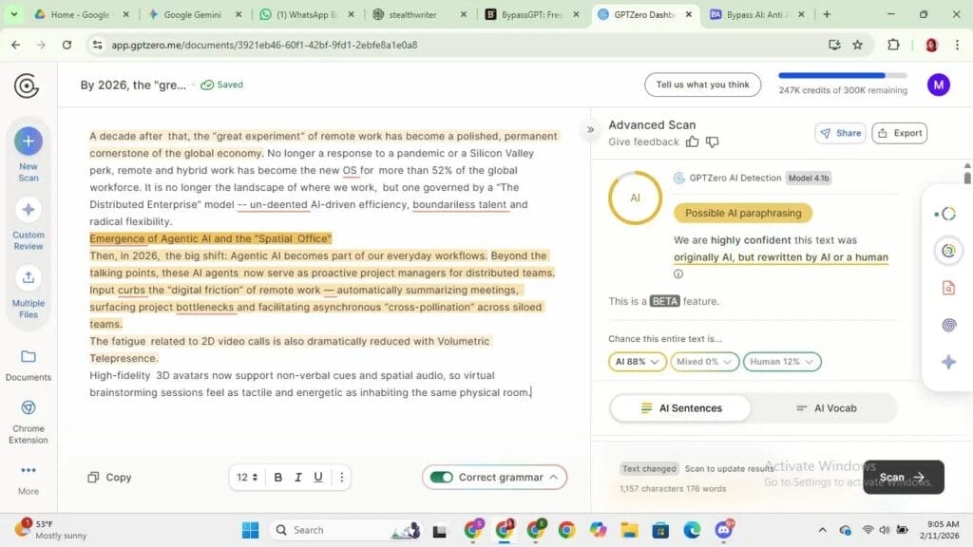973x547 pixels.
Task: Switch to the AI Vocab tab
Action: click(826, 408)
